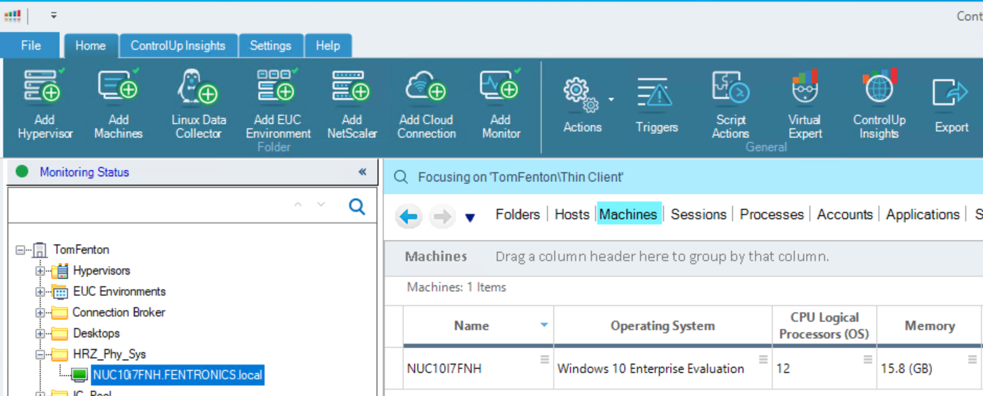Launch the Virtual Expert

(x=805, y=105)
